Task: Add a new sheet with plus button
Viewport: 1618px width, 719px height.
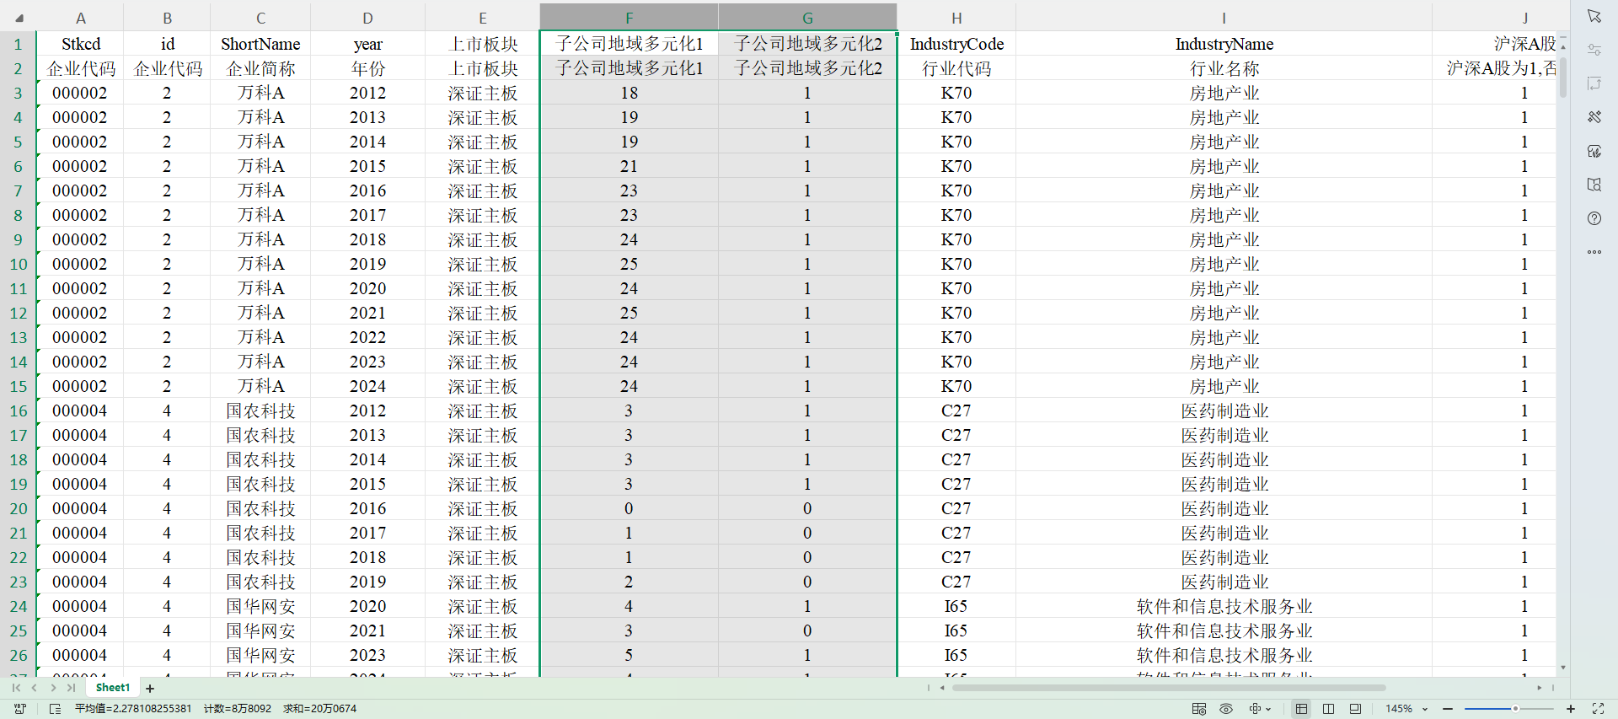Action: tap(150, 689)
